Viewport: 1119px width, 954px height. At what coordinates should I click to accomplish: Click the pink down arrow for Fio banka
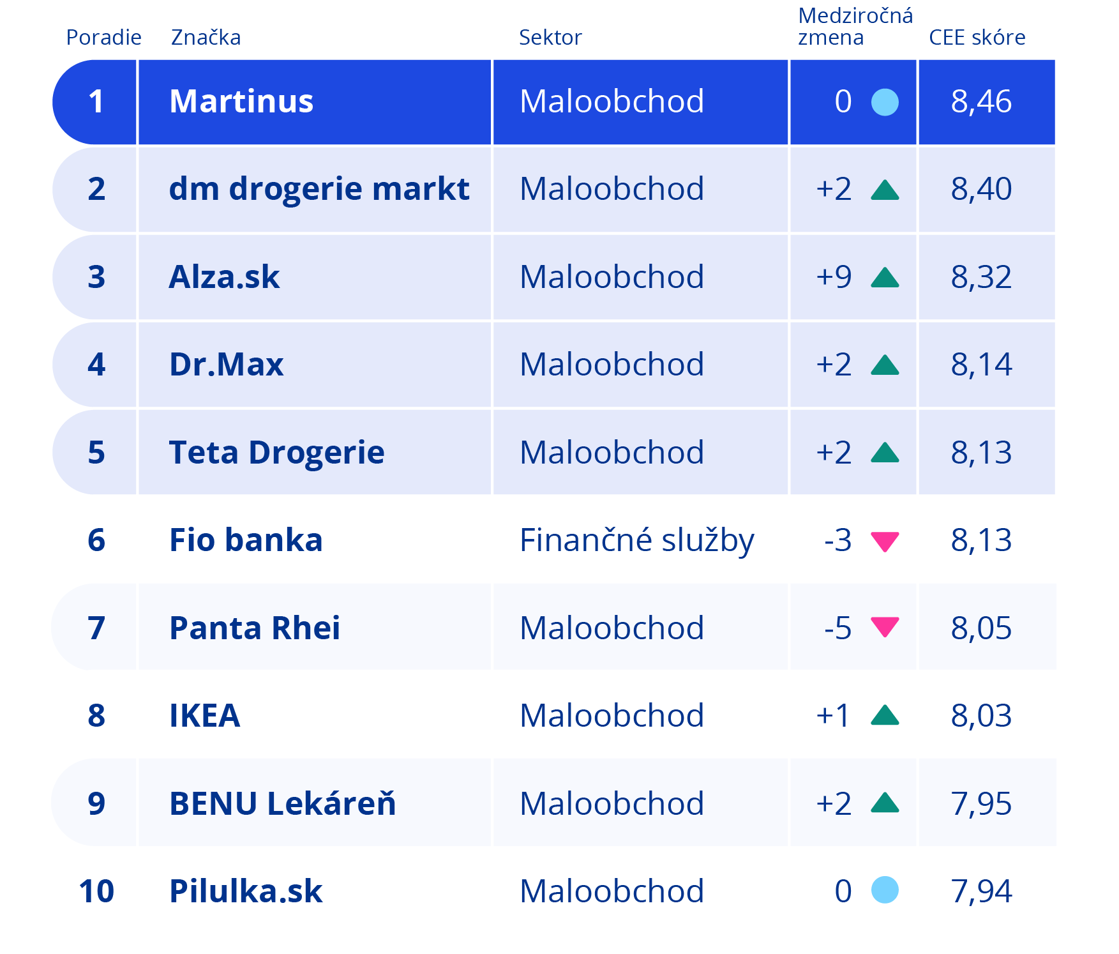point(885,541)
